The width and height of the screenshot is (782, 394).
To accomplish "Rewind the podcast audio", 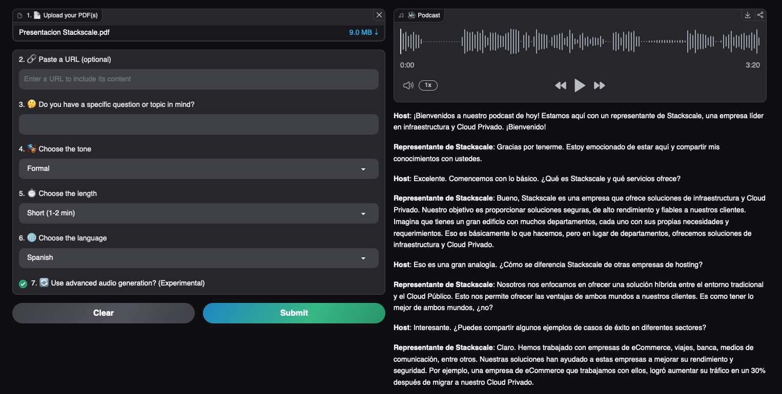I will [x=560, y=85].
